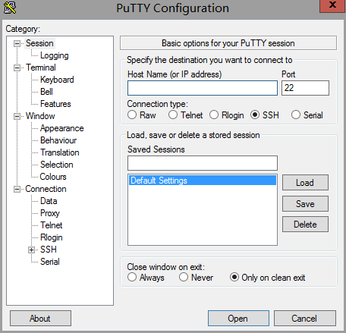Open the Data settings
The image size is (346, 333).
click(49, 201)
